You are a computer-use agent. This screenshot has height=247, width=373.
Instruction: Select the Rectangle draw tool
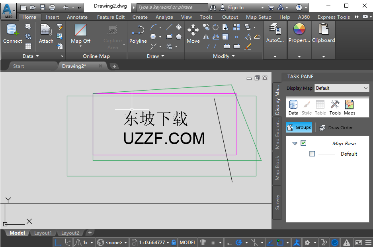[169, 37]
